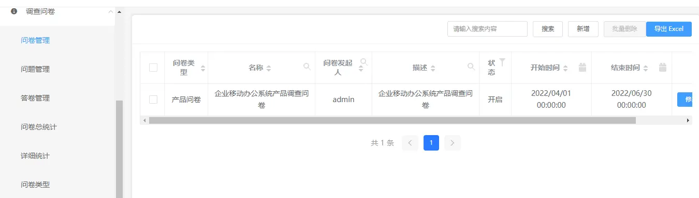
Task: Click the 导出 Excel button
Action: pos(669,29)
